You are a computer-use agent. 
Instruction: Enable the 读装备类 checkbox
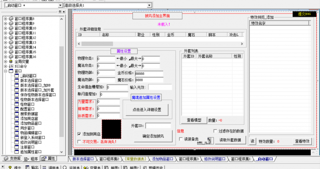[x=181, y=139]
